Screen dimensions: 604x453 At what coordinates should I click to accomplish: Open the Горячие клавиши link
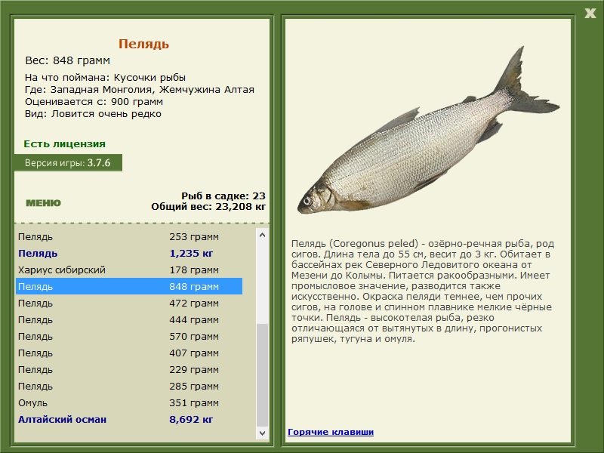coord(331,432)
